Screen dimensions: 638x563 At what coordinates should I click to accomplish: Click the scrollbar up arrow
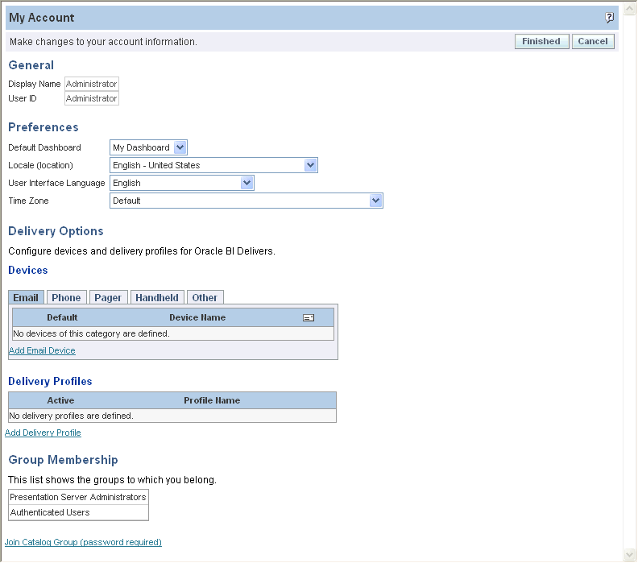tap(630, 9)
